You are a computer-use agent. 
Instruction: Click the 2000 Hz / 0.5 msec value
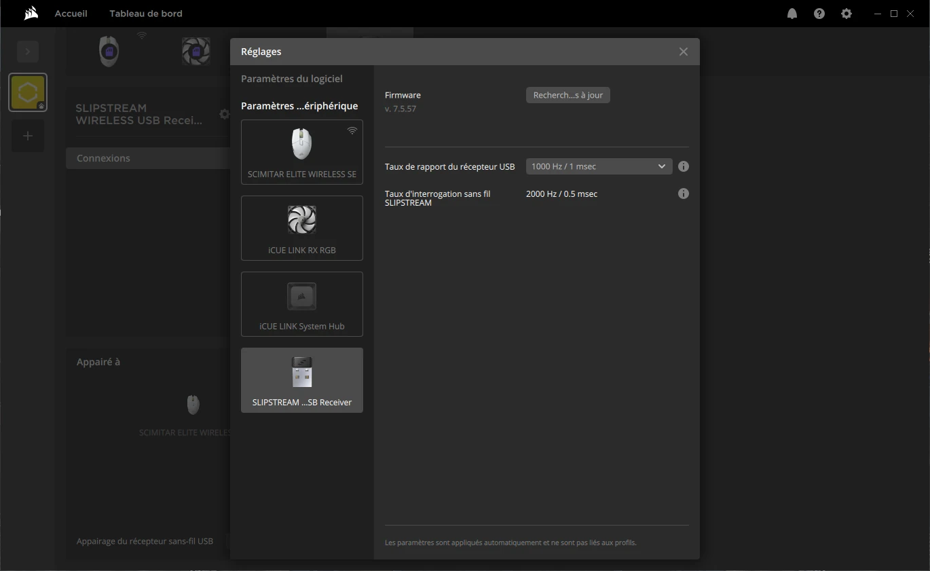[x=561, y=194]
